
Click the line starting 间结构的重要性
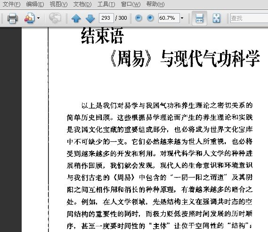pyautogui.click(x=160, y=214)
